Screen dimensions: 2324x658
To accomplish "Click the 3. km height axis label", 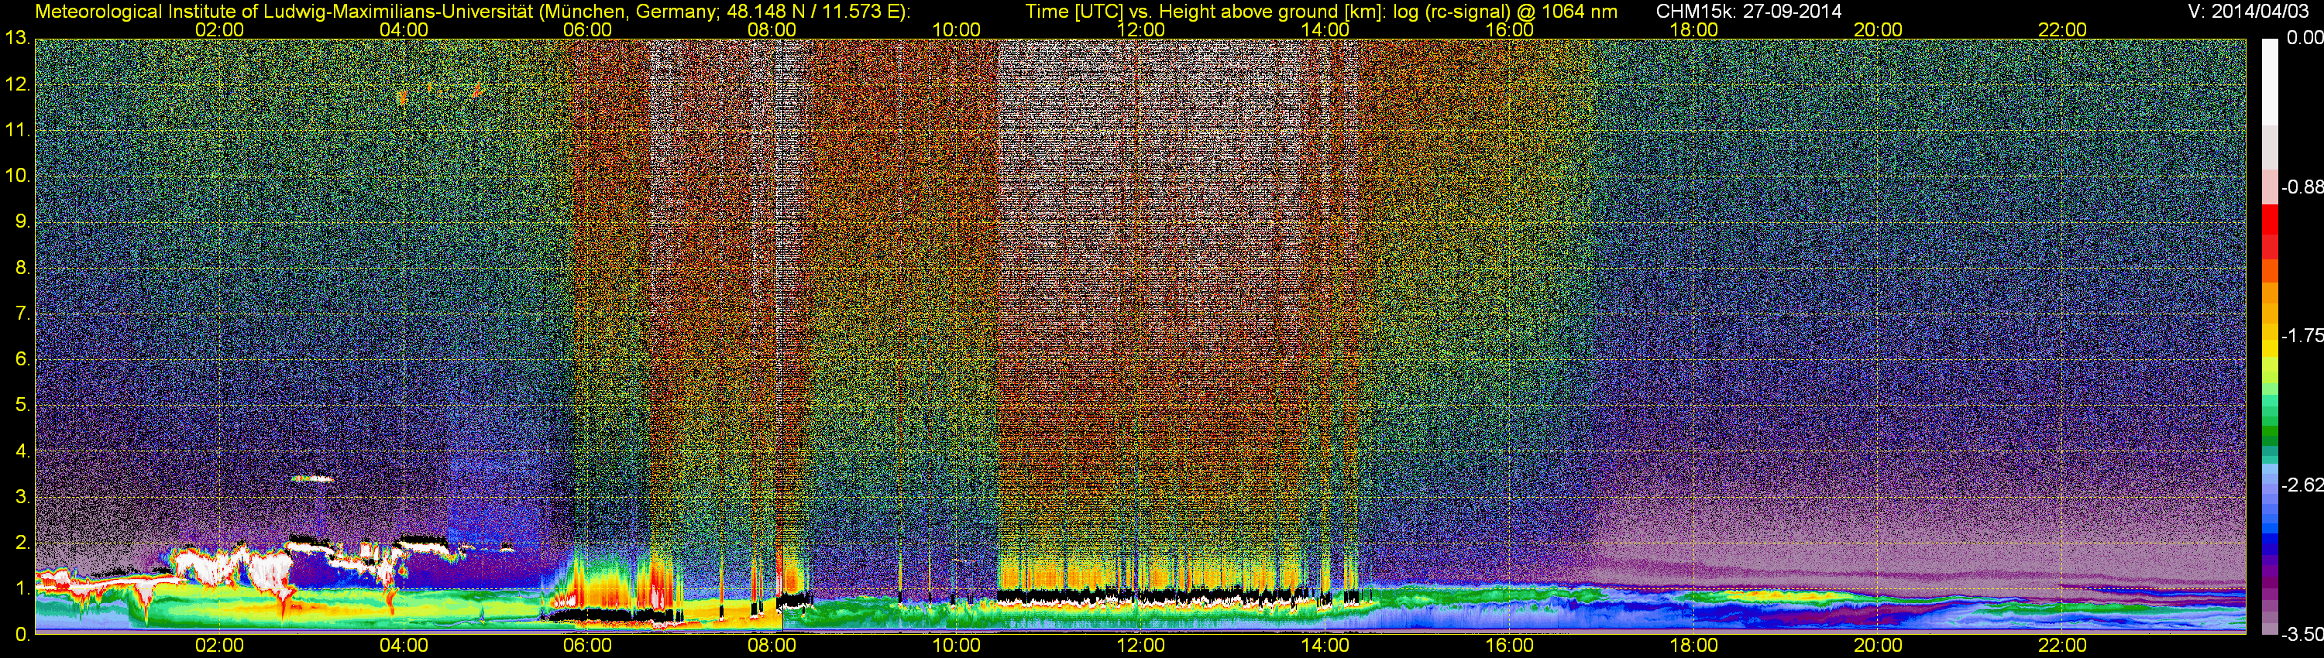I will coord(22,497).
